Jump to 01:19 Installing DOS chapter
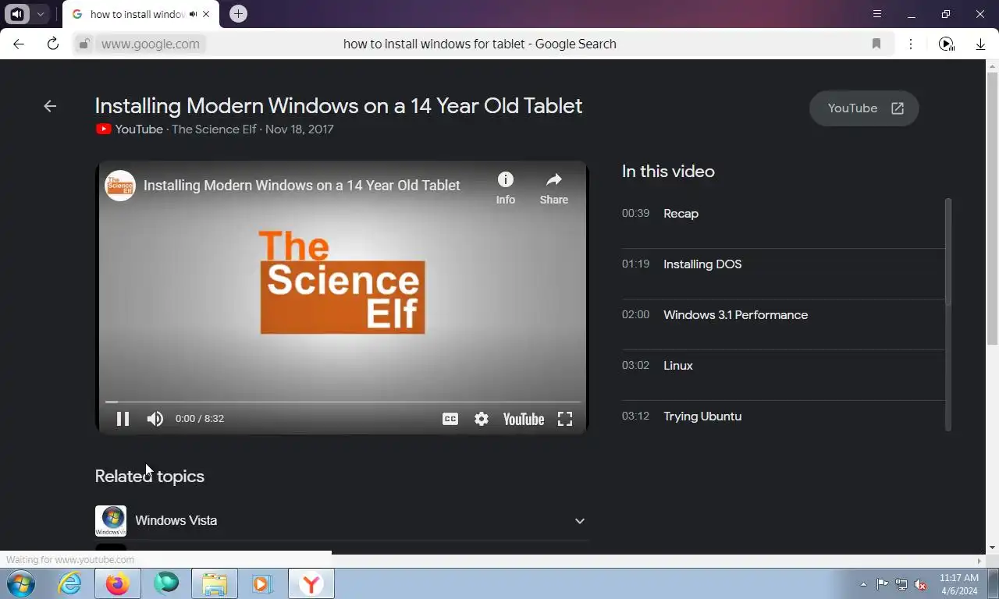 click(x=783, y=264)
